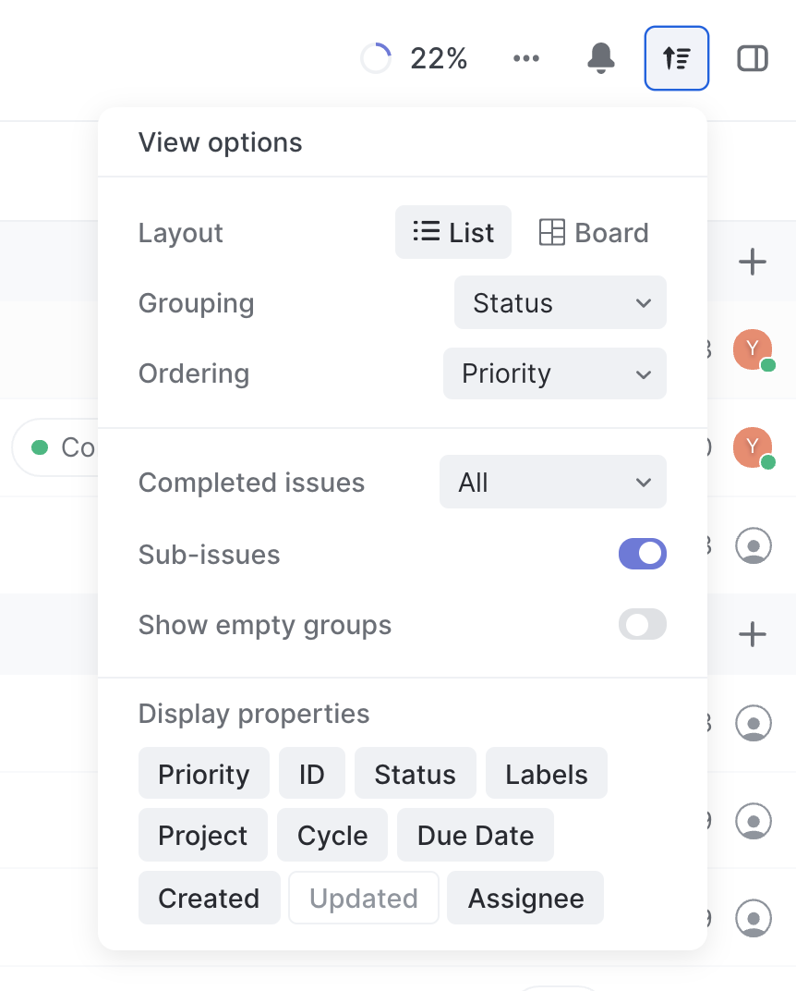Screen dimensions: 796x991
Task: Toggle the right sidebar panel icon
Action: (x=753, y=59)
